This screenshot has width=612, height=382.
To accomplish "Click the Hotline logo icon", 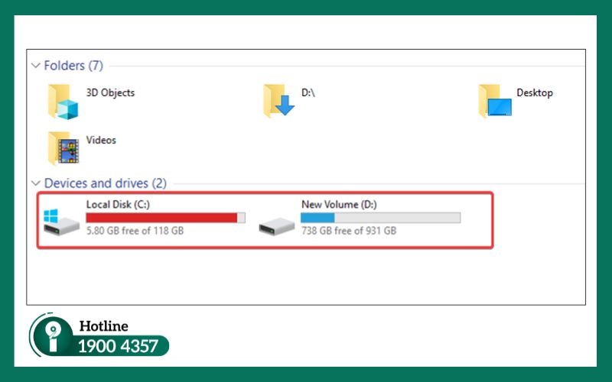I will tap(50, 336).
